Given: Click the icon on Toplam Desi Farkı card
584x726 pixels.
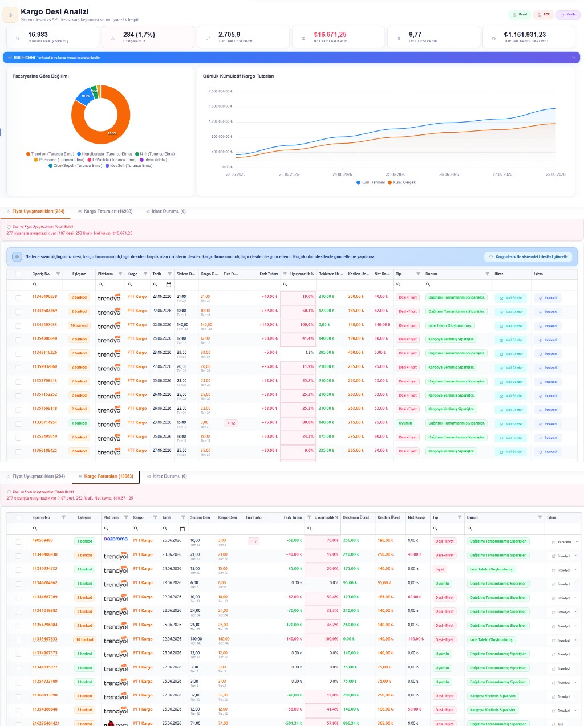Looking at the screenshot, I should click(x=208, y=39).
